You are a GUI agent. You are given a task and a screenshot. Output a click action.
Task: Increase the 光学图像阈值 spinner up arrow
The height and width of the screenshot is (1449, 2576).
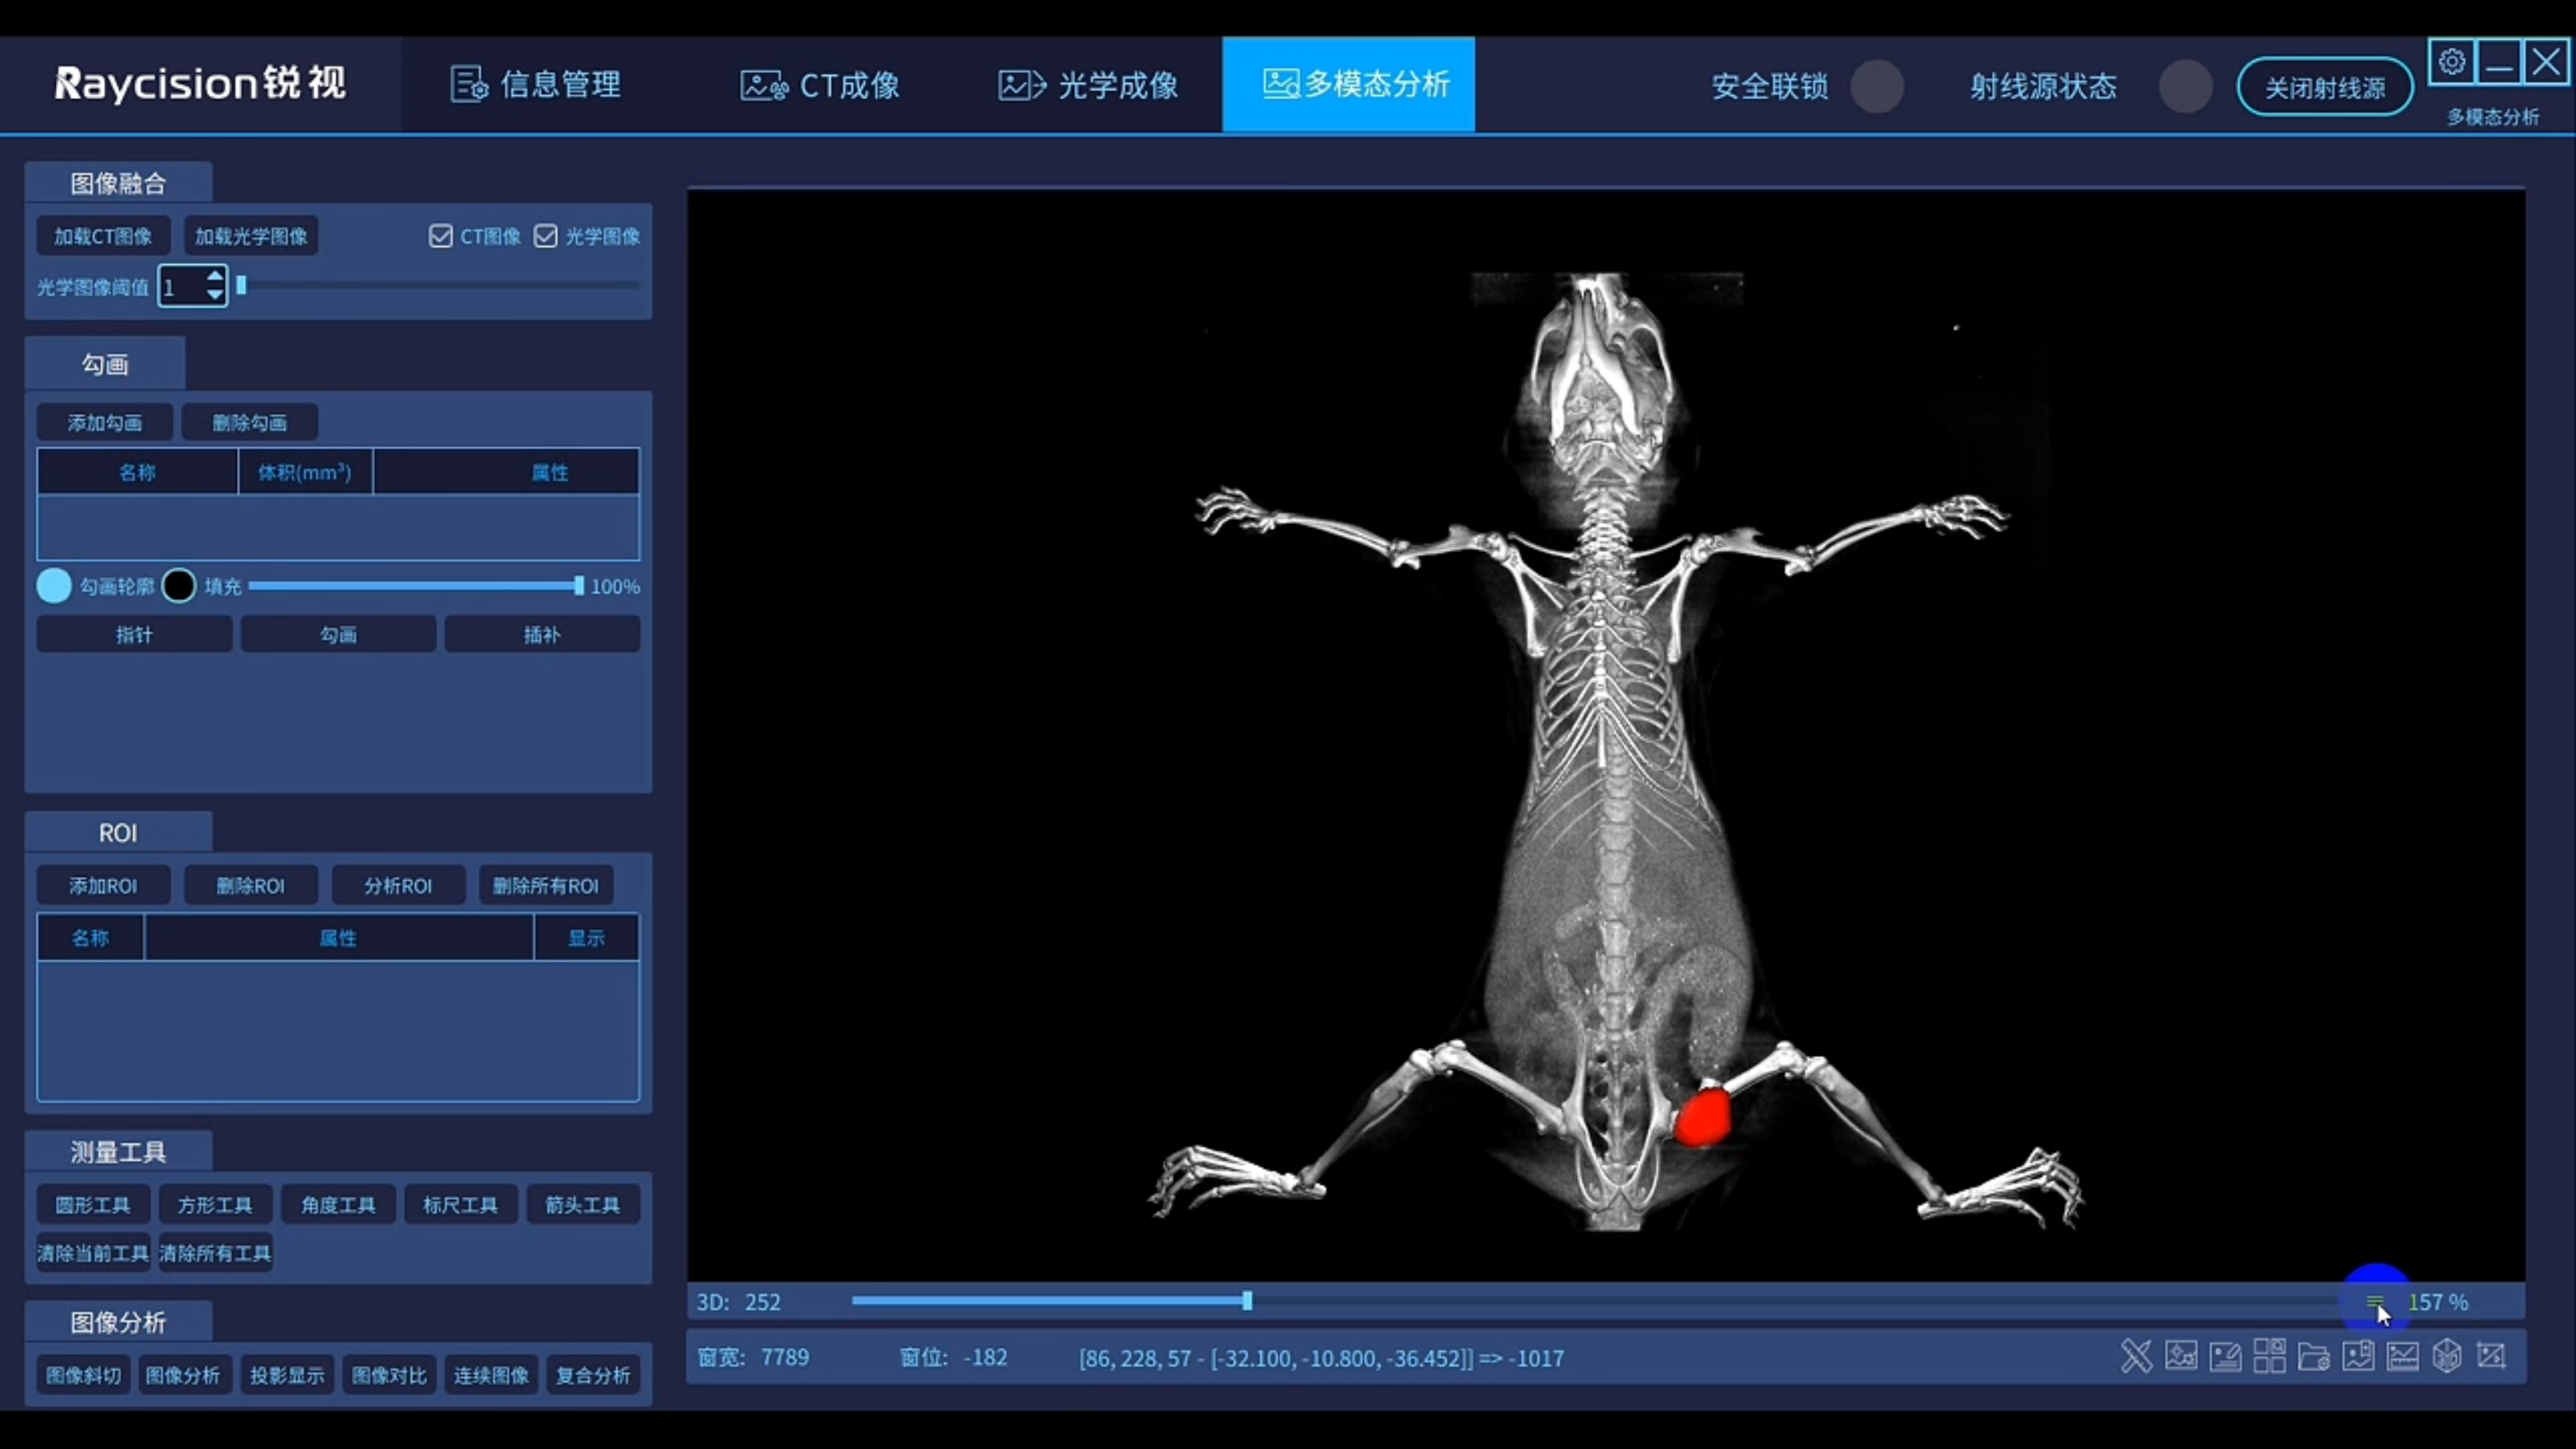pyautogui.click(x=215, y=276)
